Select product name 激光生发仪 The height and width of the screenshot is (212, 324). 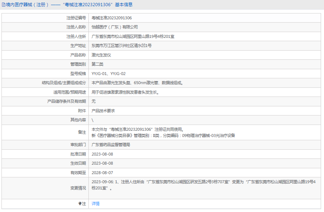[101, 55]
